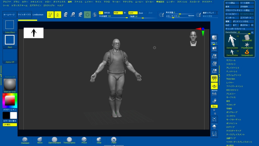Pick a color in the color picker square

(10, 100)
